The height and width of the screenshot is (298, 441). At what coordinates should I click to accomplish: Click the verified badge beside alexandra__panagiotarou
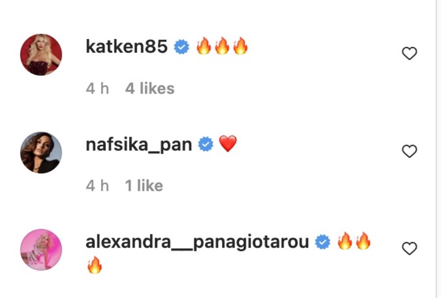pyautogui.click(x=322, y=242)
